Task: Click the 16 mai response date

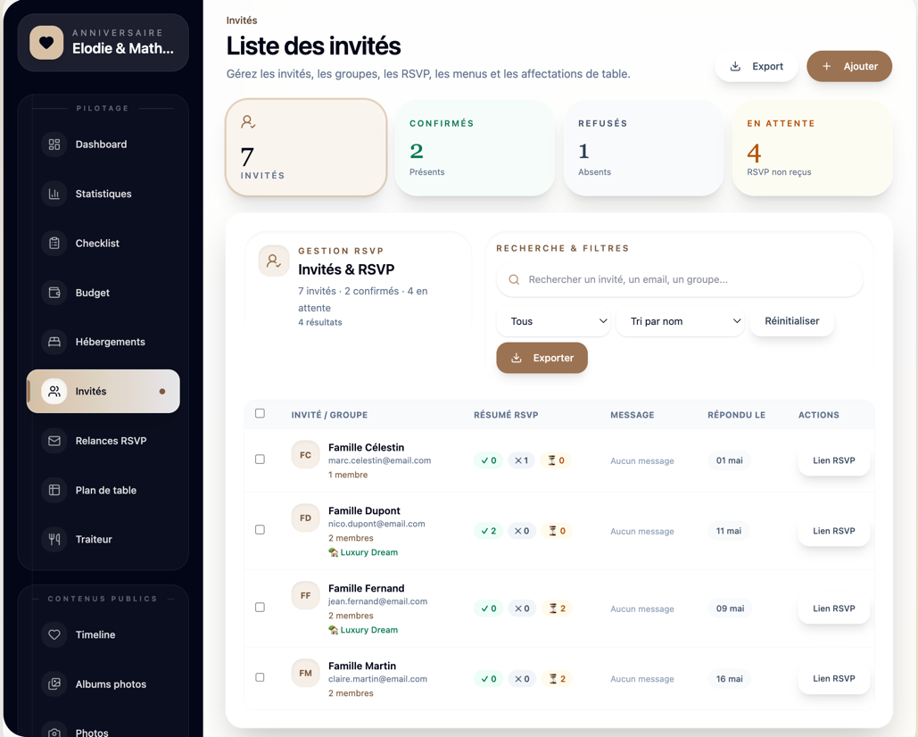Action: pyautogui.click(x=730, y=679)
